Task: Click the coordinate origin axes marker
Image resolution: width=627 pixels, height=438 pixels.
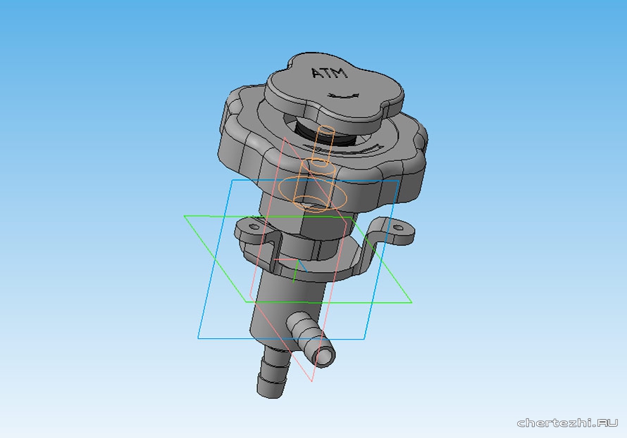Action: tap(297, 266)
